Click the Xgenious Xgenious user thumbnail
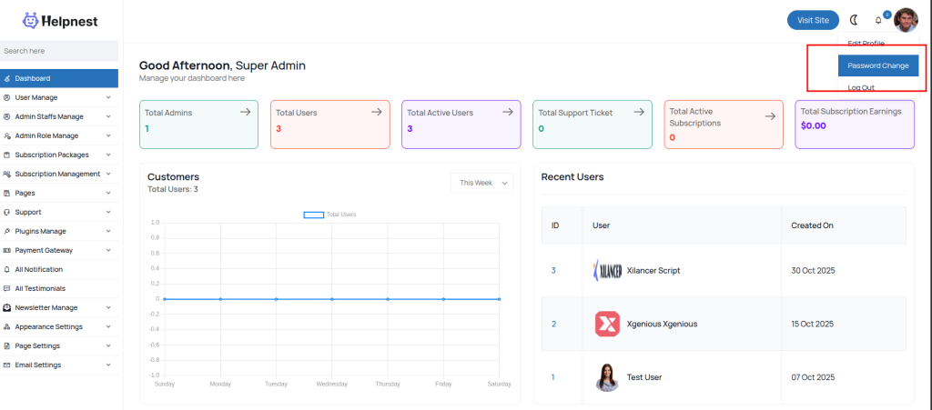This screenshot has height=410, width=932. pyautogui.click(x=607, y=324)
